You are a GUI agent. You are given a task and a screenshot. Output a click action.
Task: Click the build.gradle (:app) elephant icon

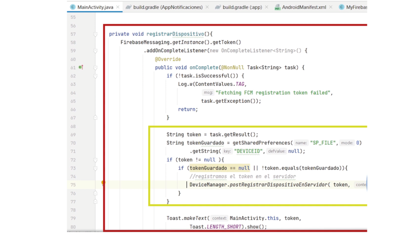[x=218, y=7]
